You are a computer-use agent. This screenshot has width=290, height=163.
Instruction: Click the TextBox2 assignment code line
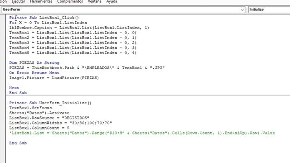click(x=72, y=38)
